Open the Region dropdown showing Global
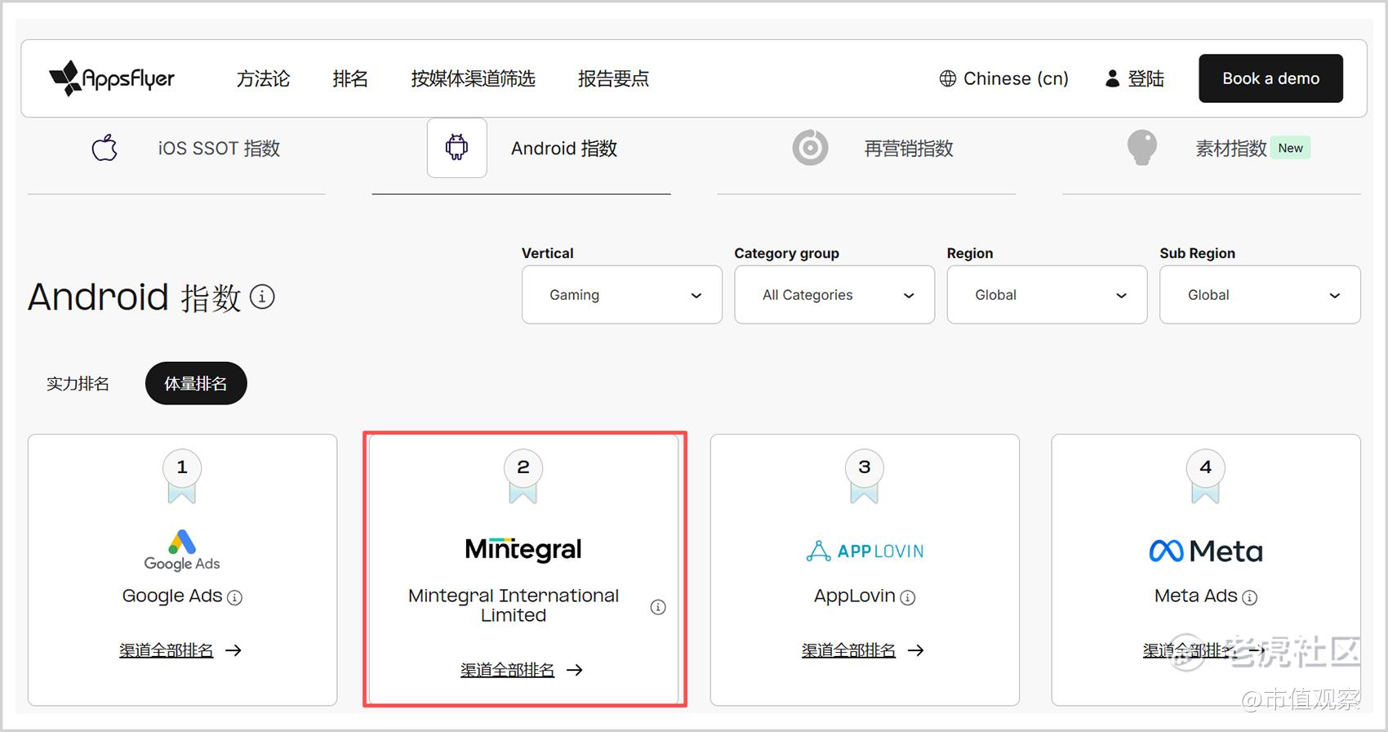 tap(1048, 295)
